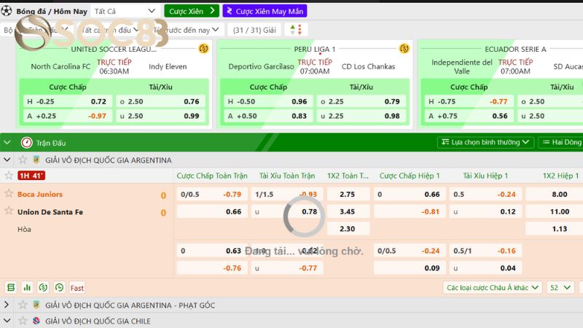This screenshot has width=583, height=328.
Task: Select H -0.50 odds 0.96 Deportivo Garcilaso
Action: pyautogui.click(x=268, y=101)
